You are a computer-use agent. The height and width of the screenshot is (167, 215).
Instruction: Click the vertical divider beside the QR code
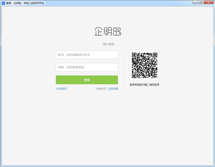[x=124, y=70]
